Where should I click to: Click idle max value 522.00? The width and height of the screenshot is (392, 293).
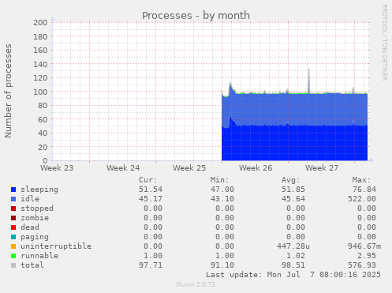(362, 199)
